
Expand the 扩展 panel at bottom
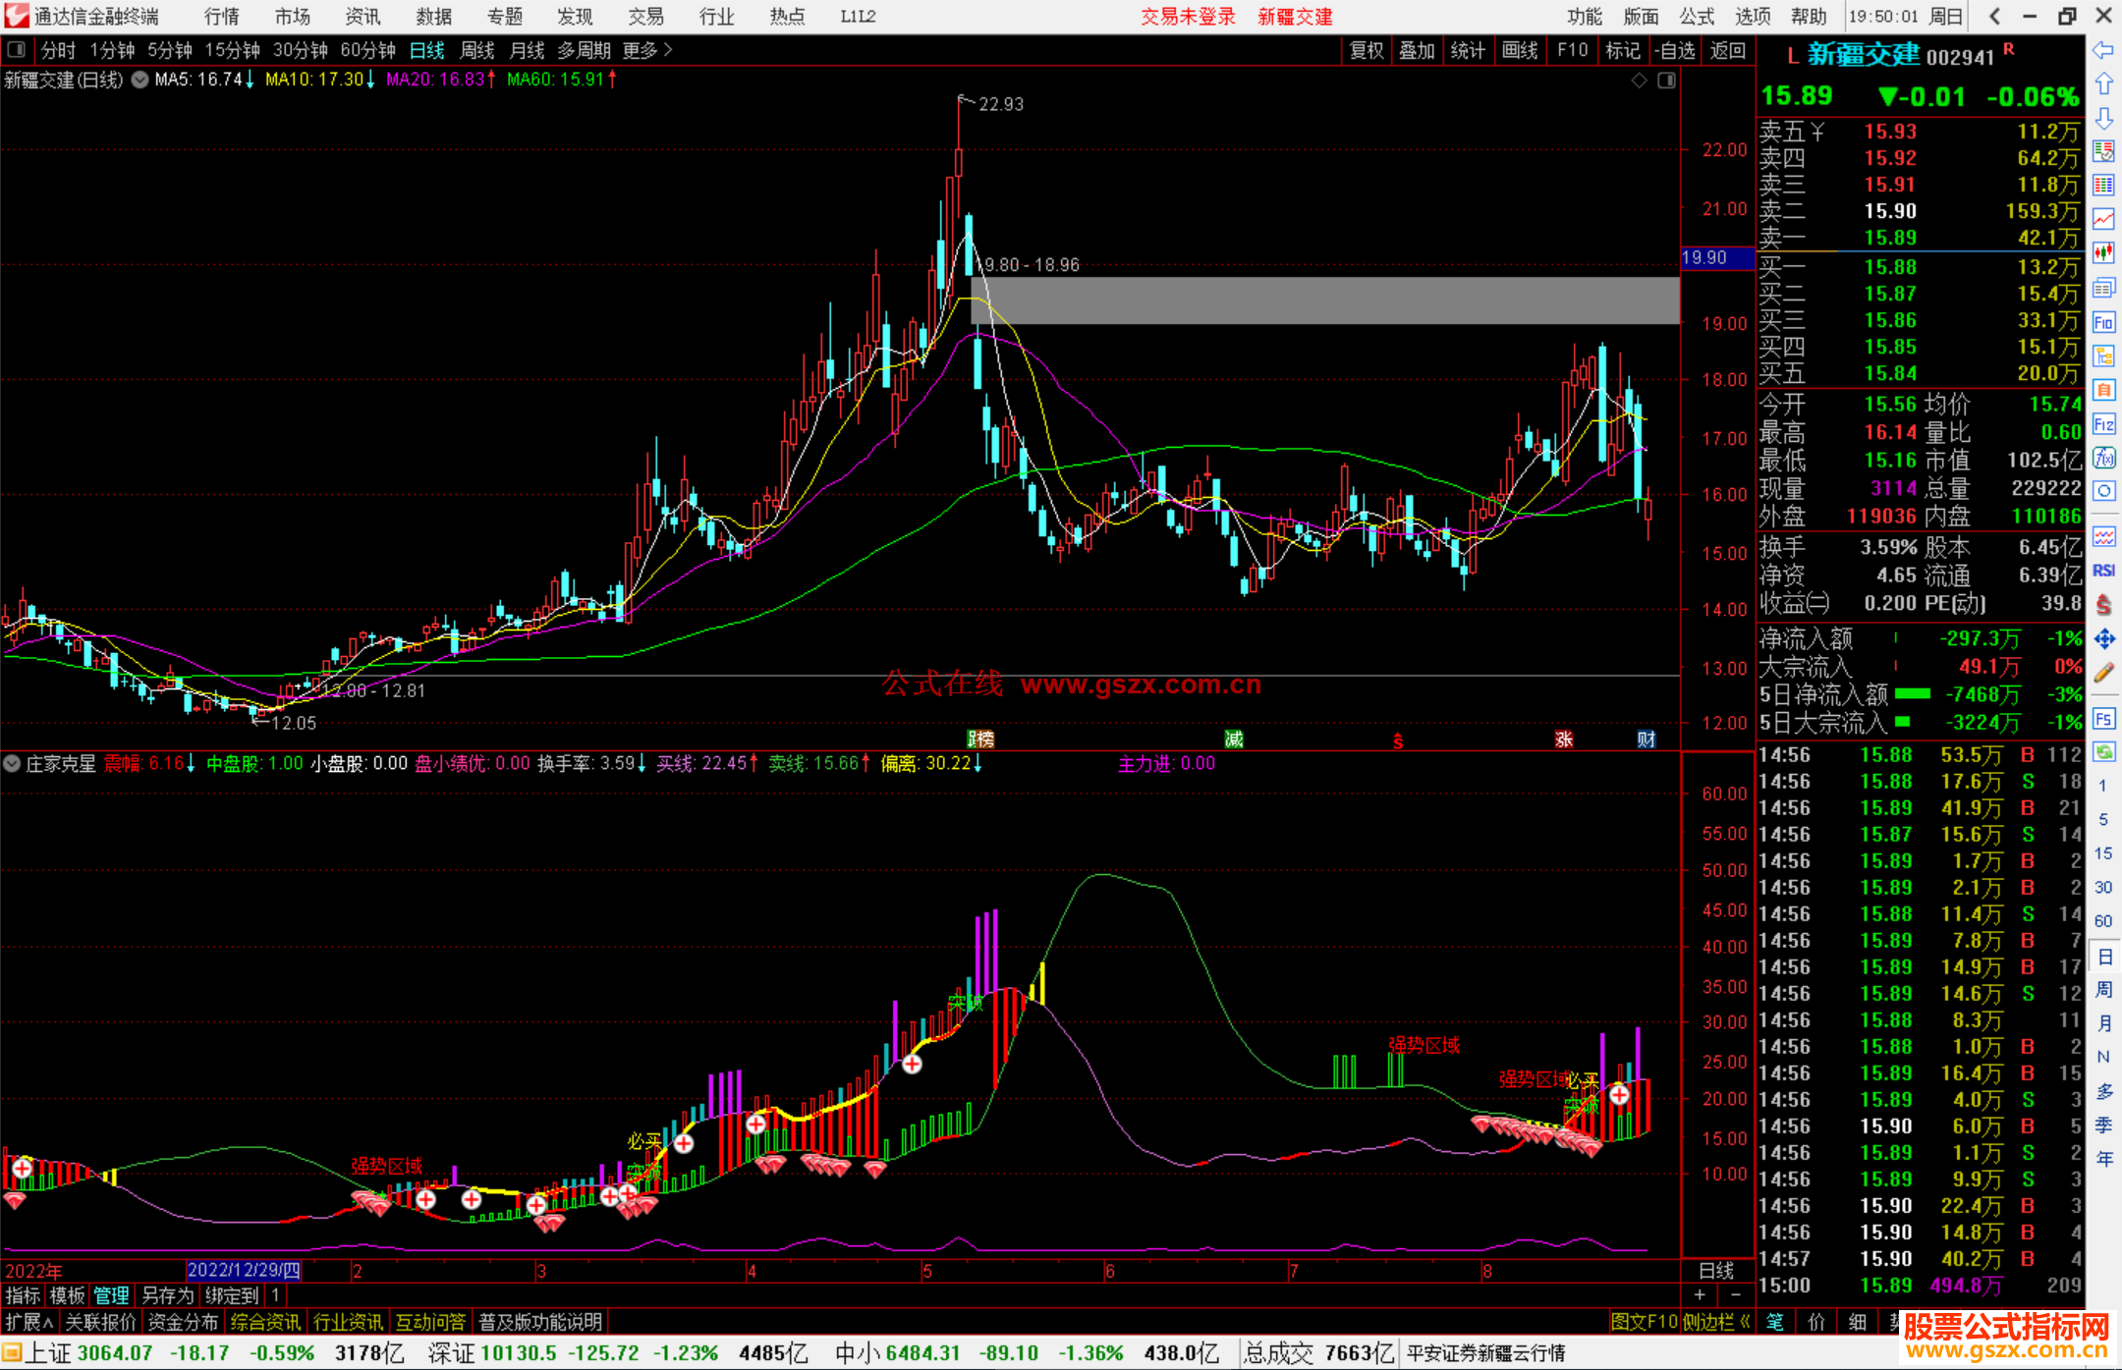pos(29,1322)
